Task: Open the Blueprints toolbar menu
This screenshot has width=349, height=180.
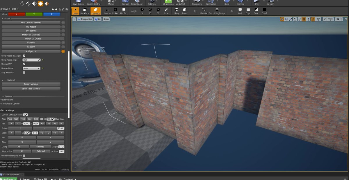Action: tap(197, 3)
